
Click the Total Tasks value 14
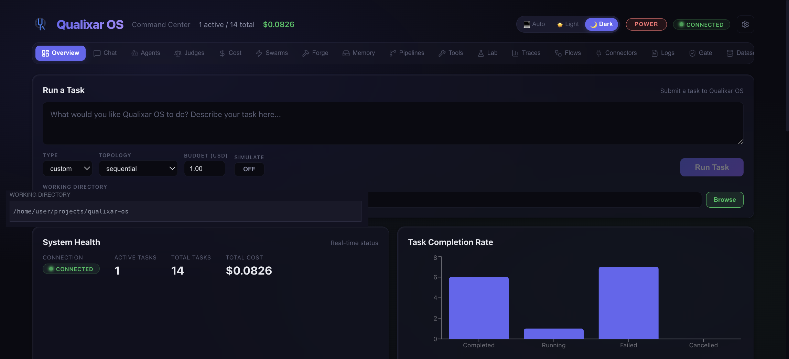click(177, 271)
